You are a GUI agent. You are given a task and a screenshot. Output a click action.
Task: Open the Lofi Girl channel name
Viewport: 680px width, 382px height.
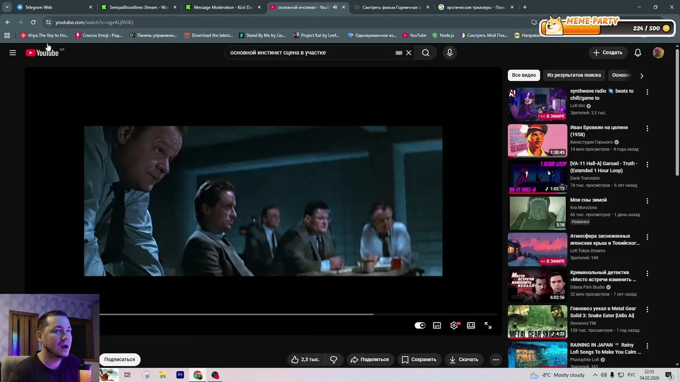(577, 106)
